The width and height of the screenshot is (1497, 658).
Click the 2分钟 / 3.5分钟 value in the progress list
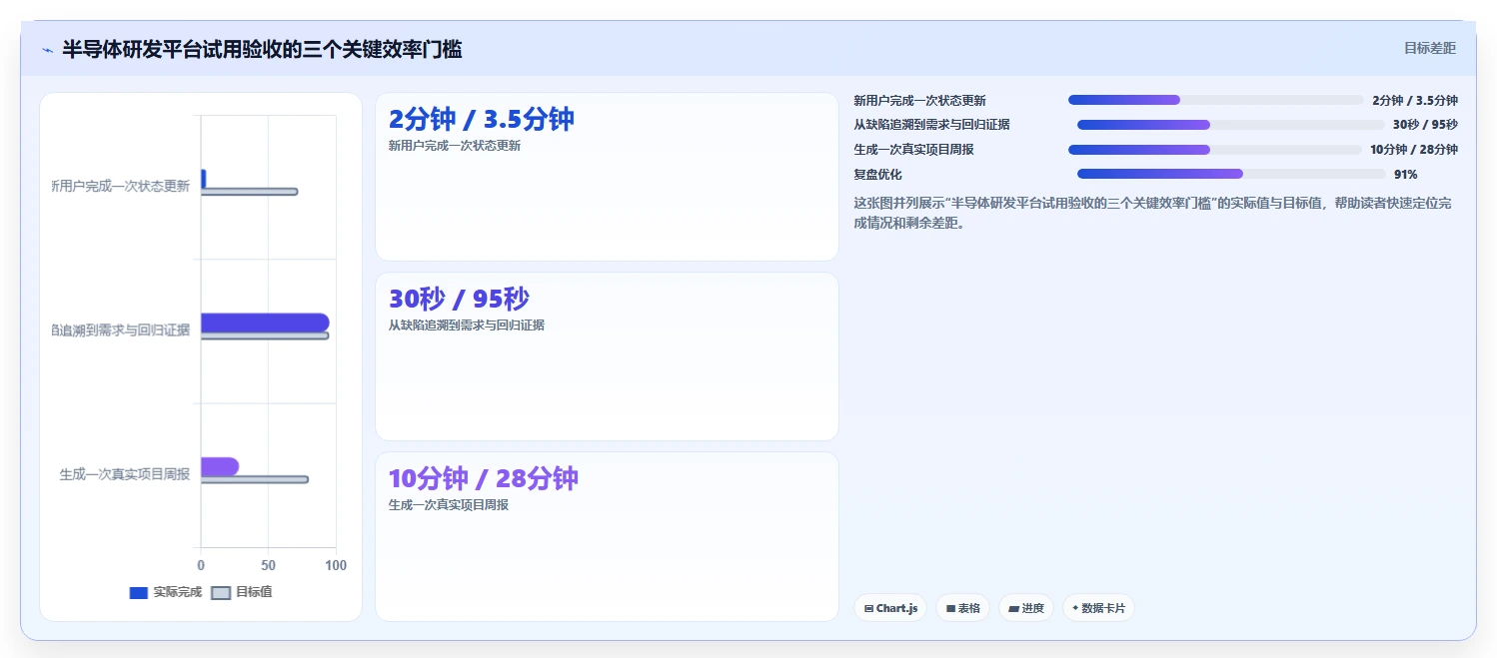pyautogui.click(x=1415, y=101)
